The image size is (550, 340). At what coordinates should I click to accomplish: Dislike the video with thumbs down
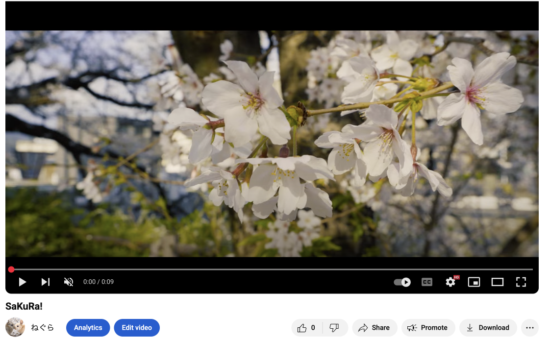click(335, 328)
